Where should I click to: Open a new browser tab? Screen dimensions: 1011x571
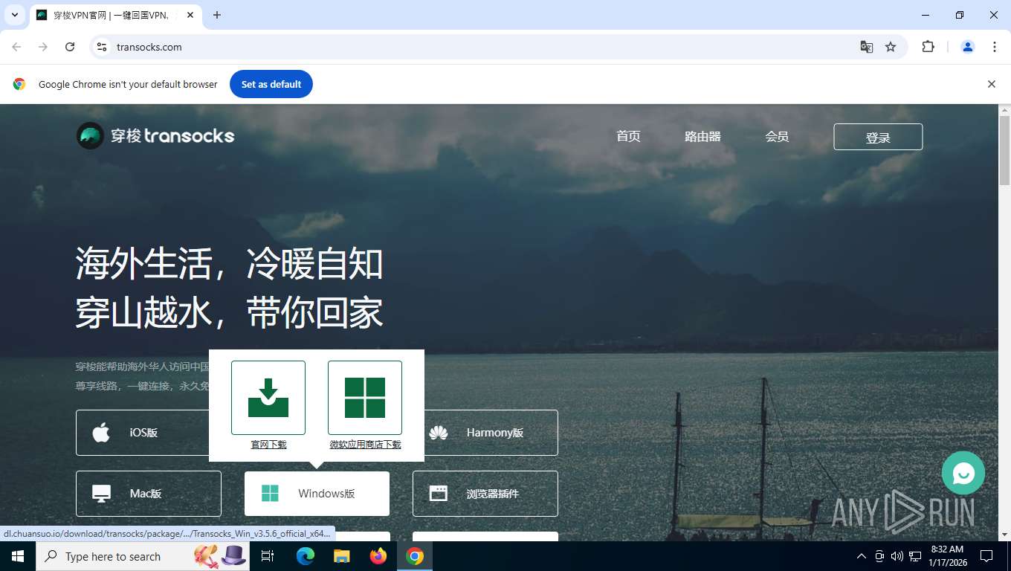click(217, 15)
